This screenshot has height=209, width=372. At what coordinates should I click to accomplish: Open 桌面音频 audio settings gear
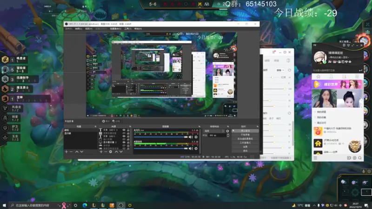click(x=196, y=148)
